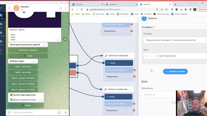Expand the Текущая дата совпадает dropdown

[x=175, y=40]
